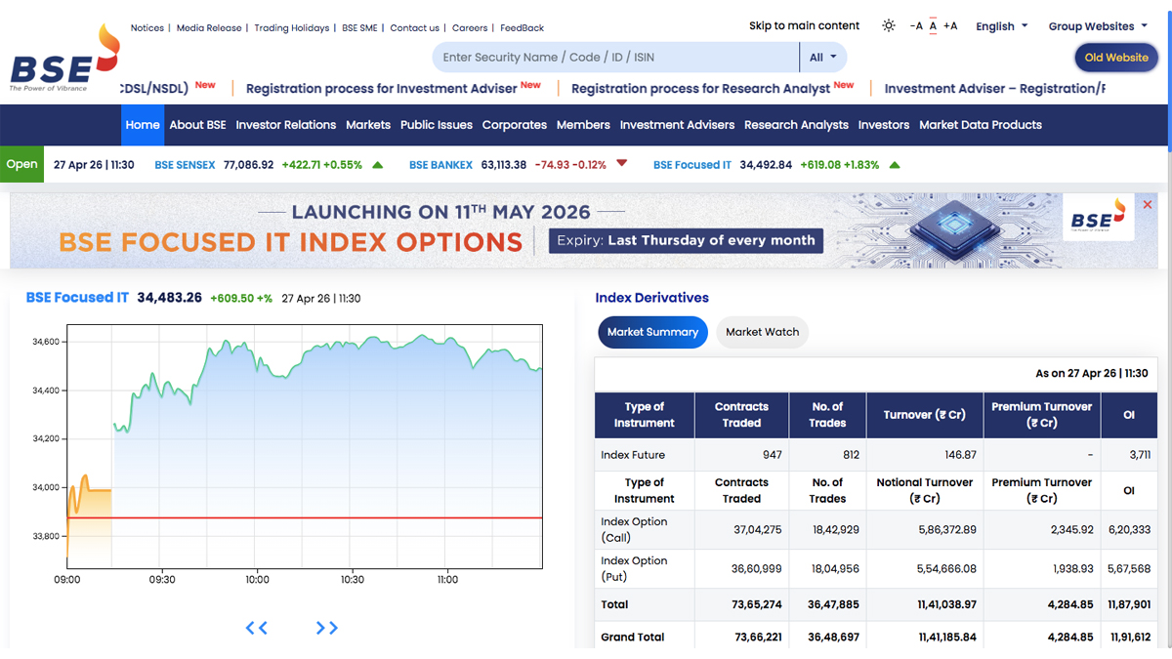Viewport: 1172px width, 659px height.
Task: Reset font size with the middle A
Action: 933,26
